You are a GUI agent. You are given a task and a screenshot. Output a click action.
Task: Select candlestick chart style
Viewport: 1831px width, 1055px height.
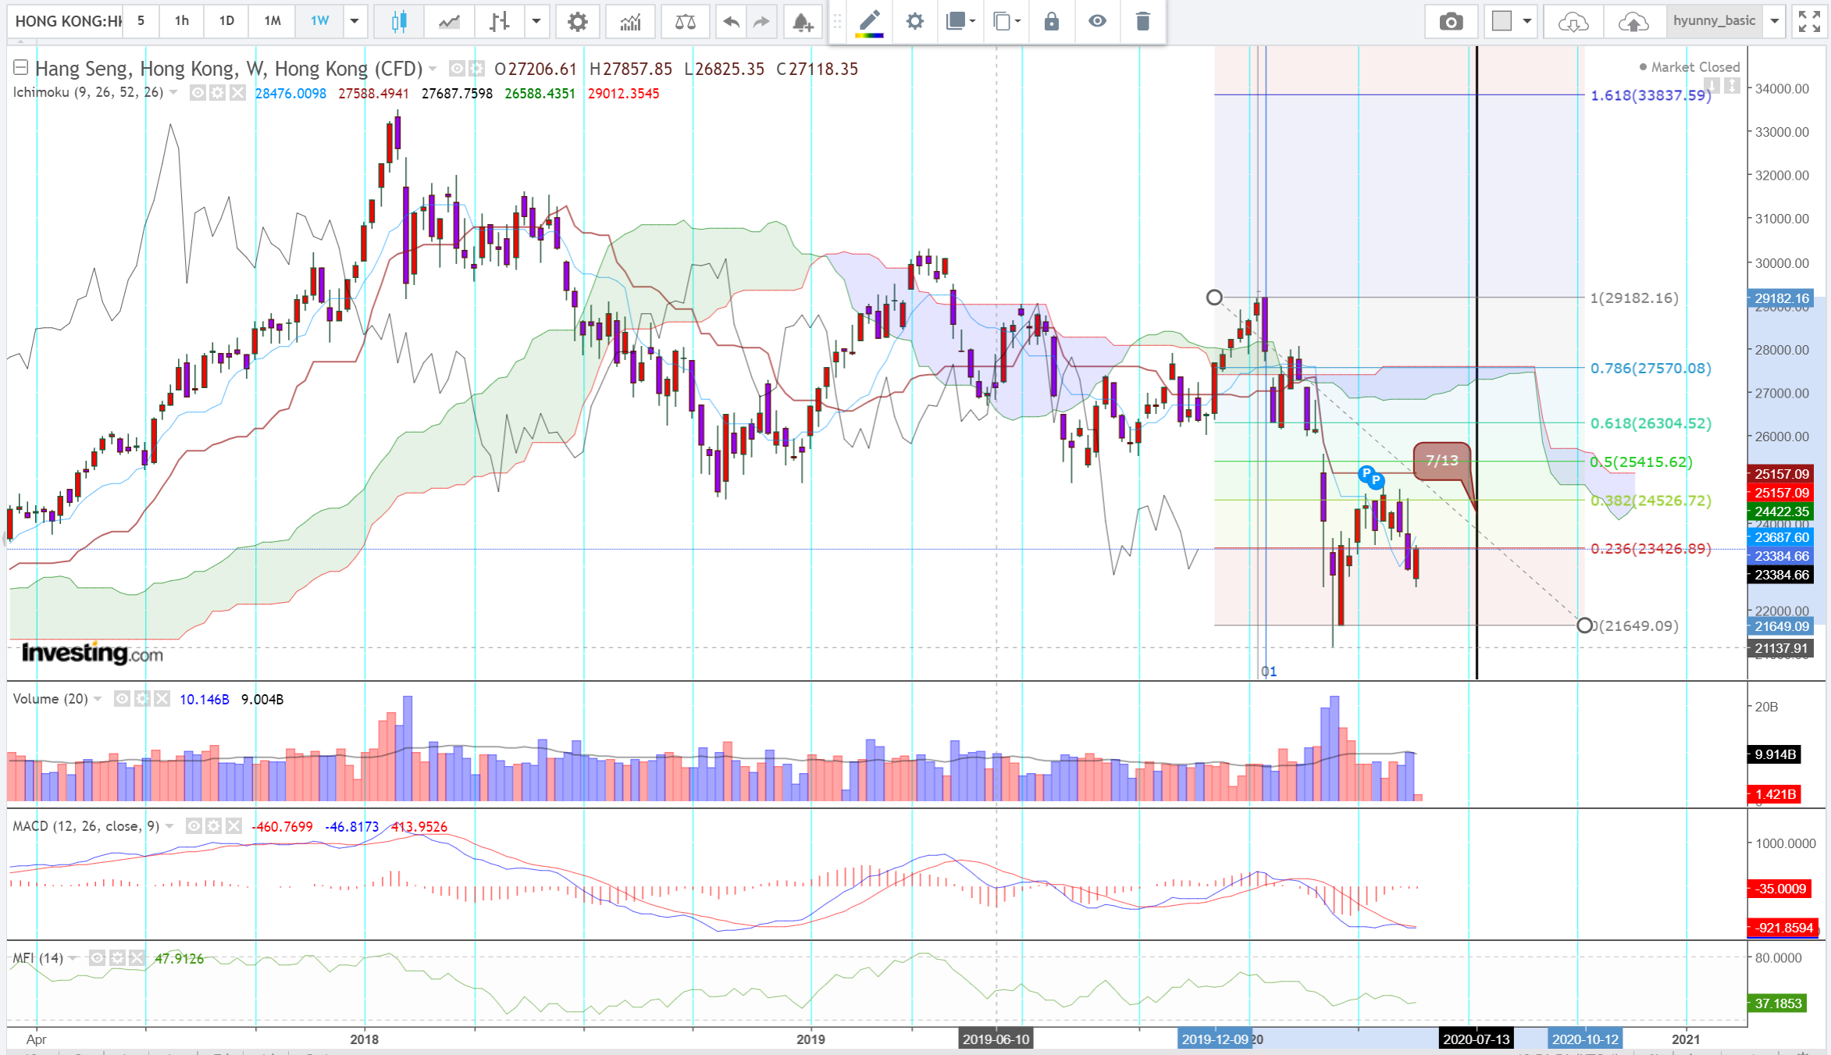[x=399, y=21]
